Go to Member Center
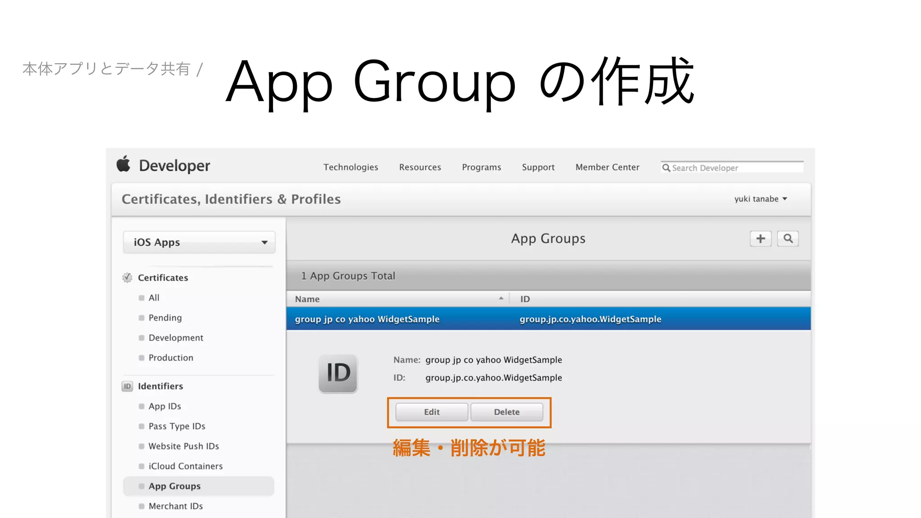921x518 pixels. coord(608,167)
